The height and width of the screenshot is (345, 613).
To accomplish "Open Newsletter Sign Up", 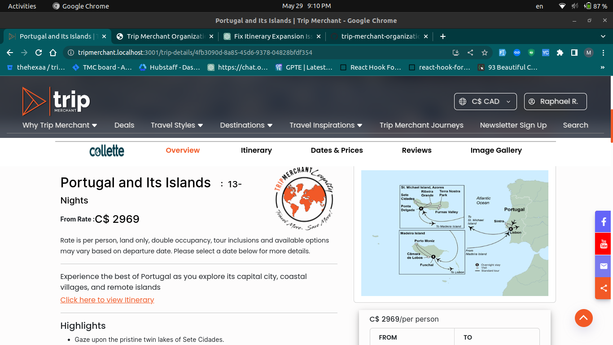I will point(513,125).
